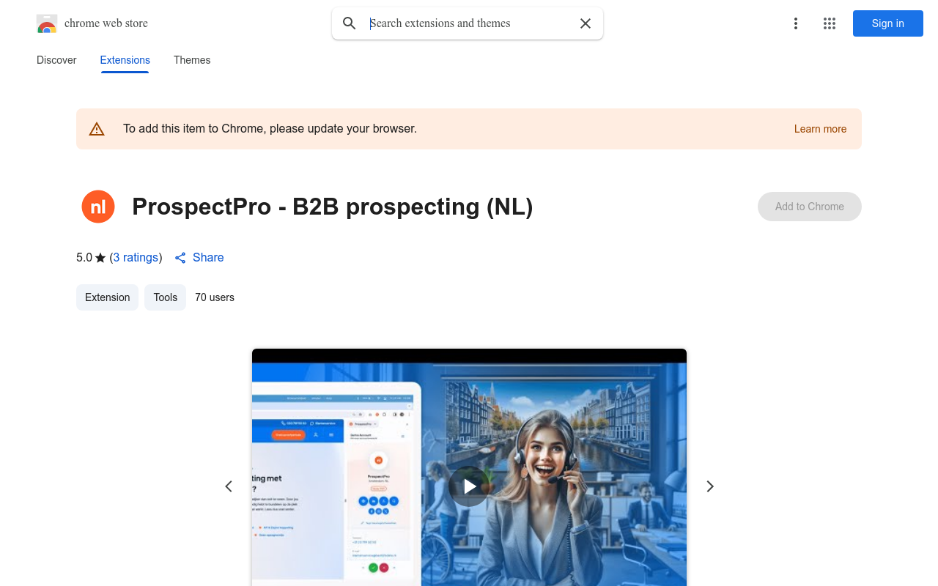Click the Chrome Web Store logo
This screenshot has height=586, width=938.
tap(47, 23)
